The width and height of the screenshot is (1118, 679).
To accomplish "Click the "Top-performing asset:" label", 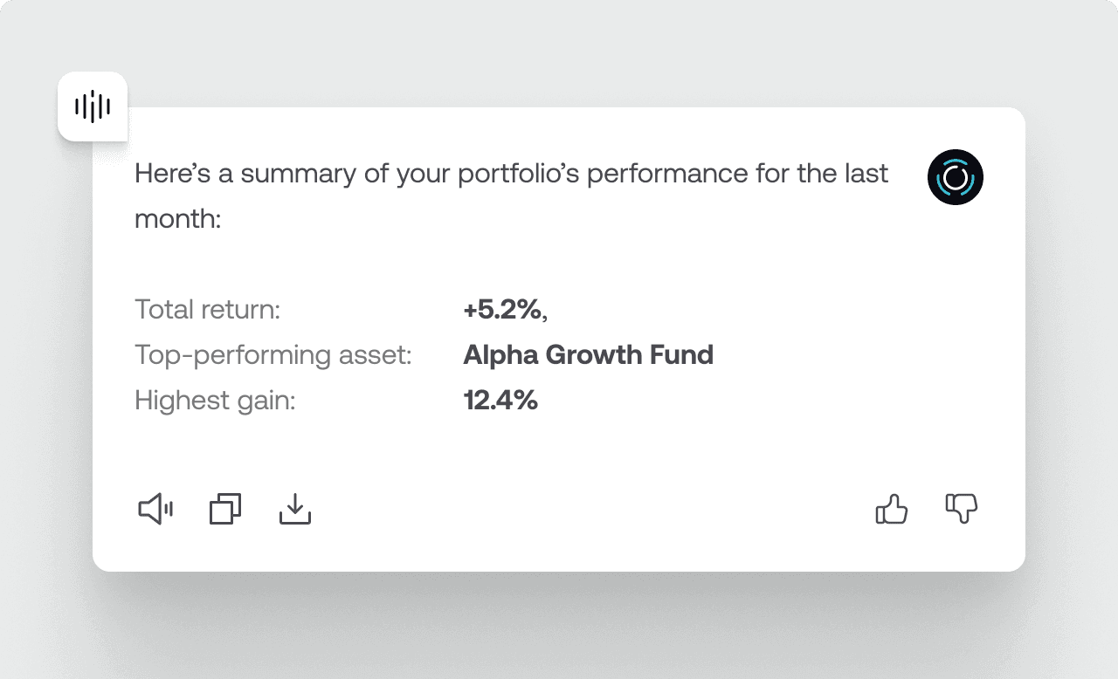I will 273,355.
